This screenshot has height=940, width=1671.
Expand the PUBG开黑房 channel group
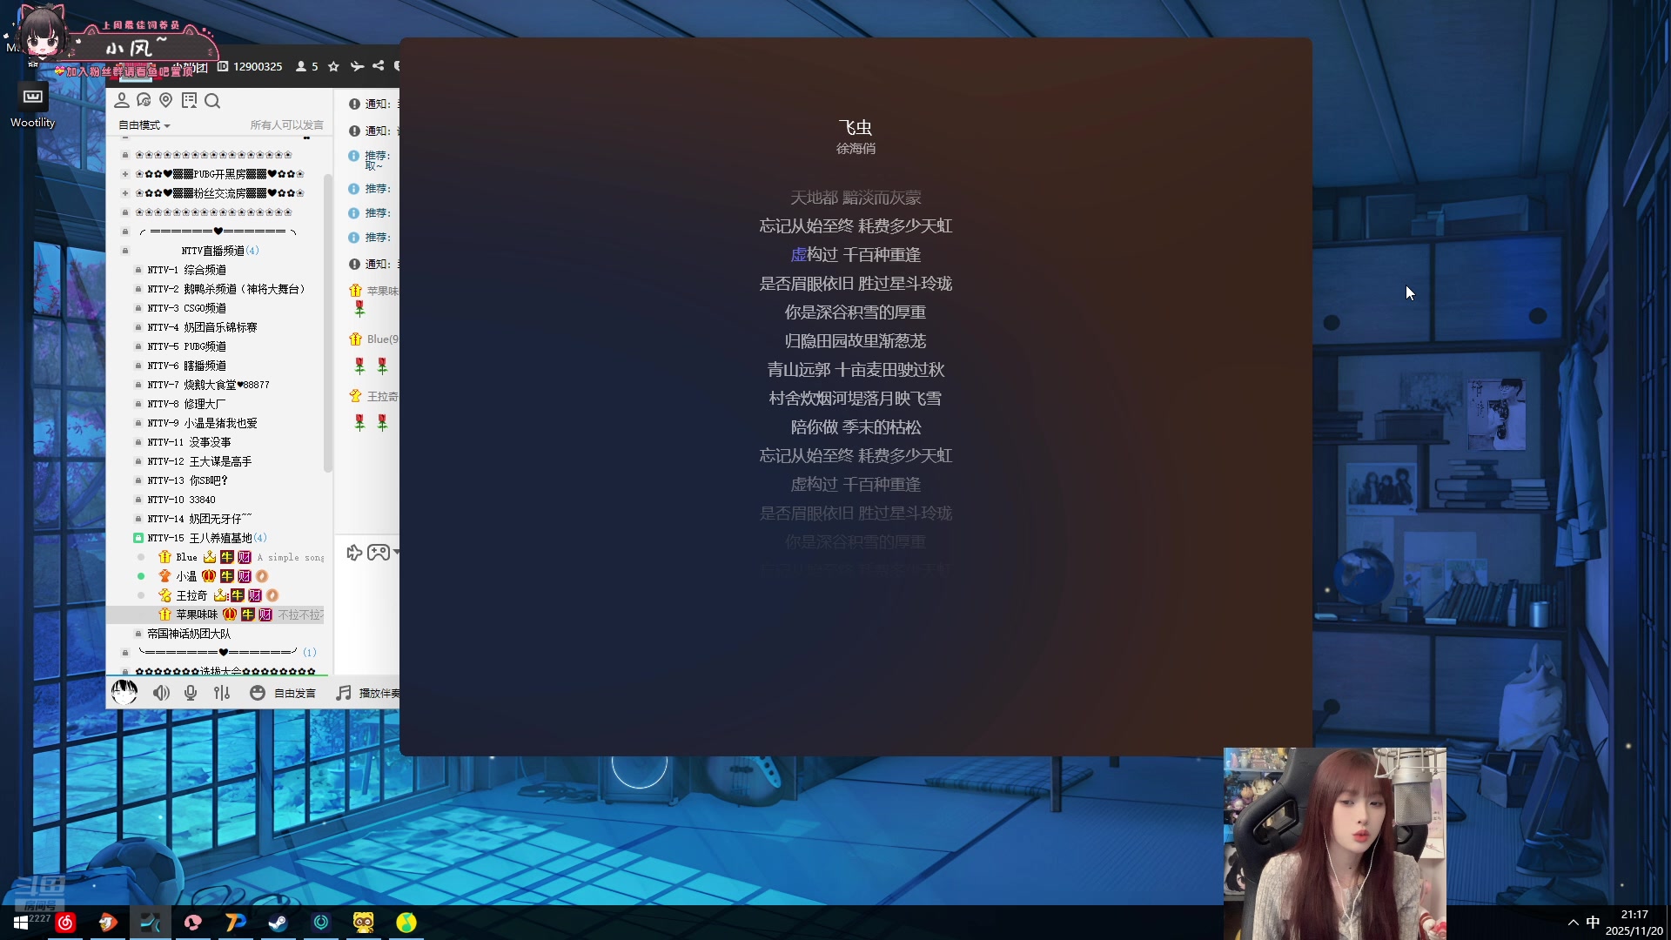point(125,174)
